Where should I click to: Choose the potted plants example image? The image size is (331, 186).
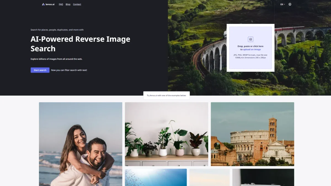tap(166, 134)
